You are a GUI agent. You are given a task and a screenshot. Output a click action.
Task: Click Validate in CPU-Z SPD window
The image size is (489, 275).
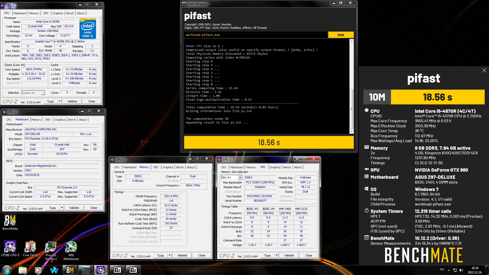click(289, 255)
